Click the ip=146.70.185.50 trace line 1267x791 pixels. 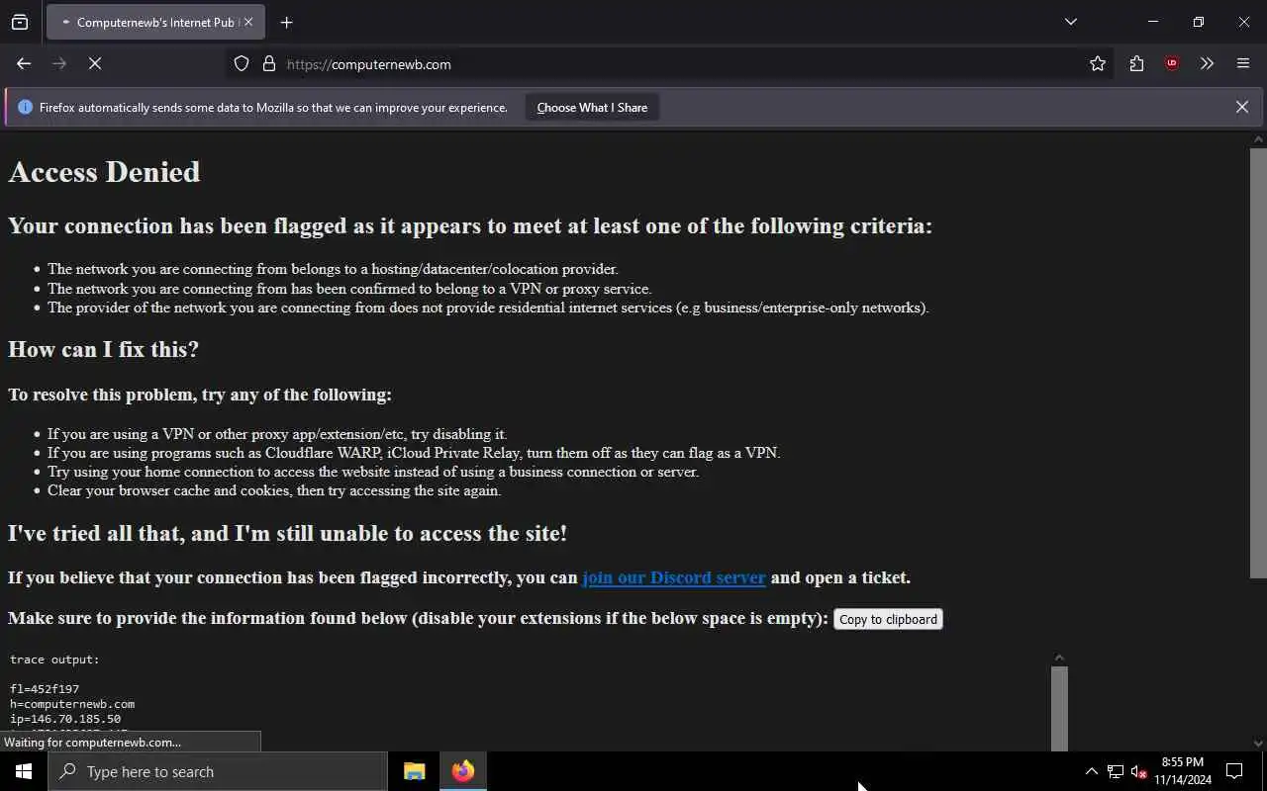pyautogui.click(x=65, y=719)
